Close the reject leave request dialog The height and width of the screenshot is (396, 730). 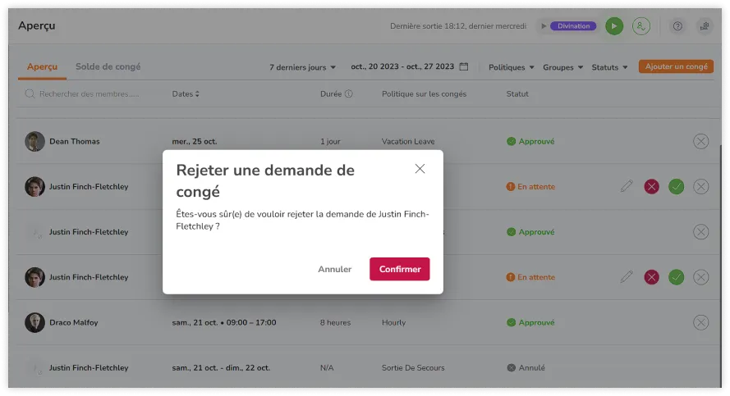tap(420, 169)
